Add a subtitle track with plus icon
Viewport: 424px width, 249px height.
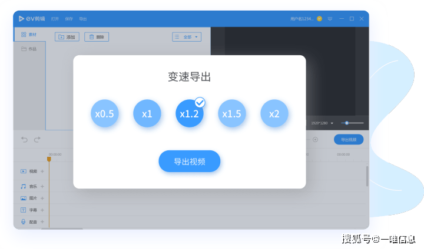(42, 210)
